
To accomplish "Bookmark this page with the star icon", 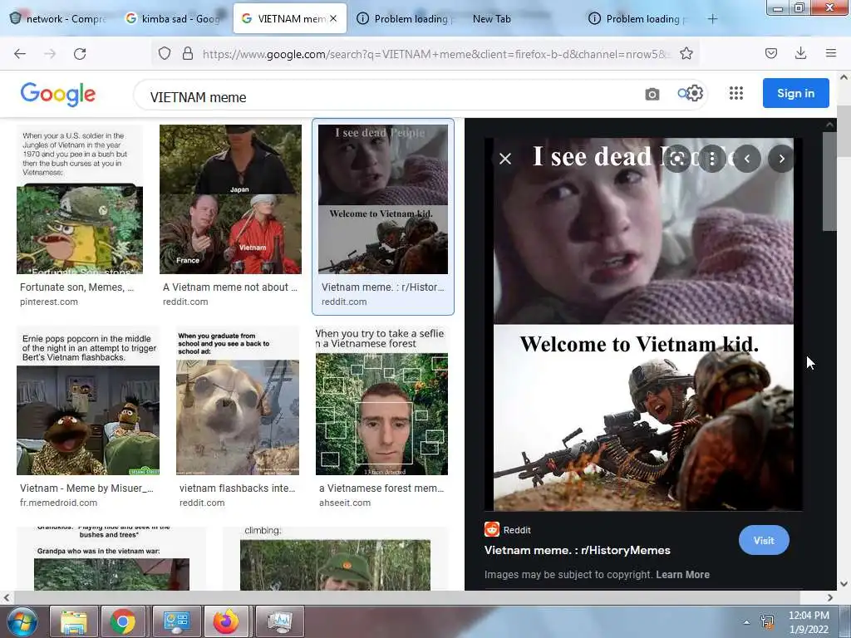I will point(686,53).
